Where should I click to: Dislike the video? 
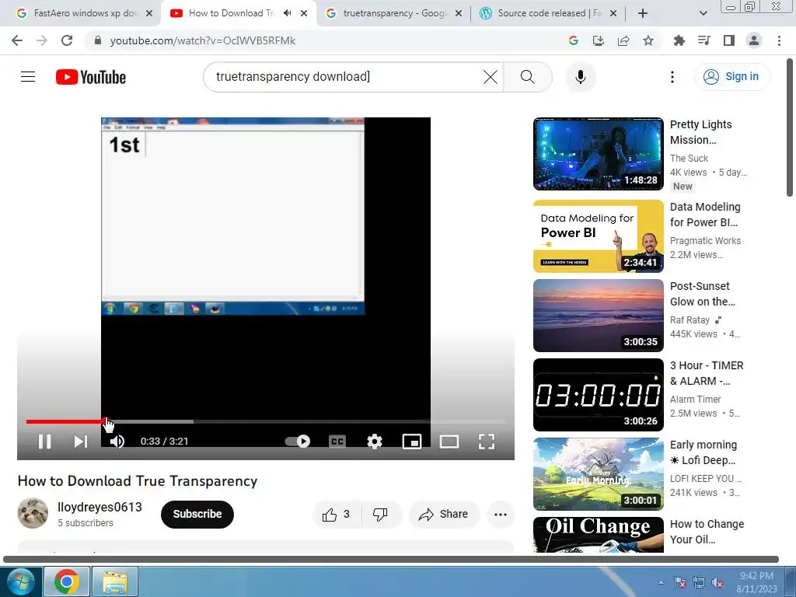(380, 515)
